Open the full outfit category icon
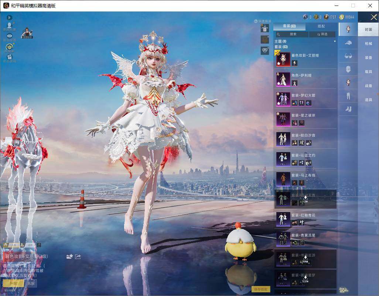 tap(348, 29)
